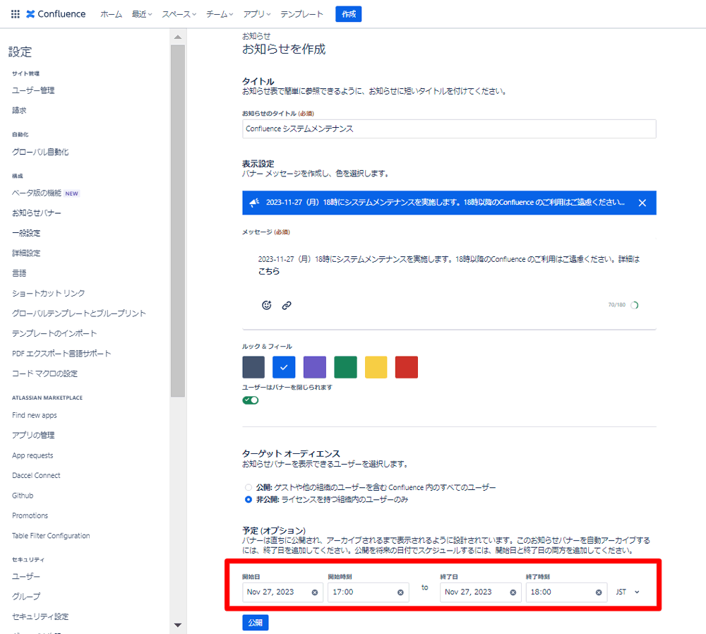Select the 非公開 audience radio button
This screenshot has height=634, width=706.
248,499
